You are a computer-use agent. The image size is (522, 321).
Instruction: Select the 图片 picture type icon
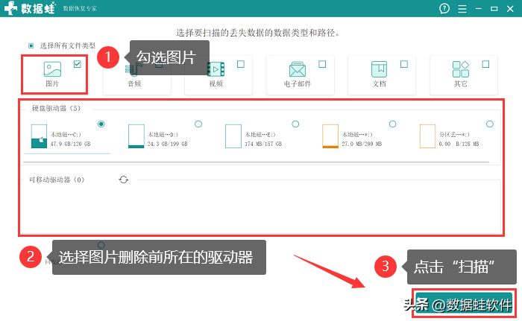tap(52, 69)
